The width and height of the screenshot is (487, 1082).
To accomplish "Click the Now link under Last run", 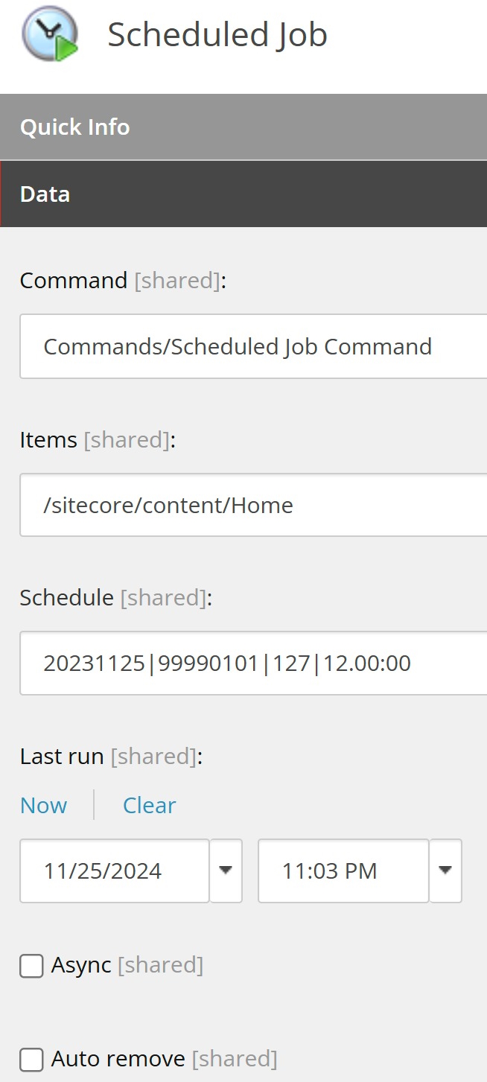I will pos(44,805).
